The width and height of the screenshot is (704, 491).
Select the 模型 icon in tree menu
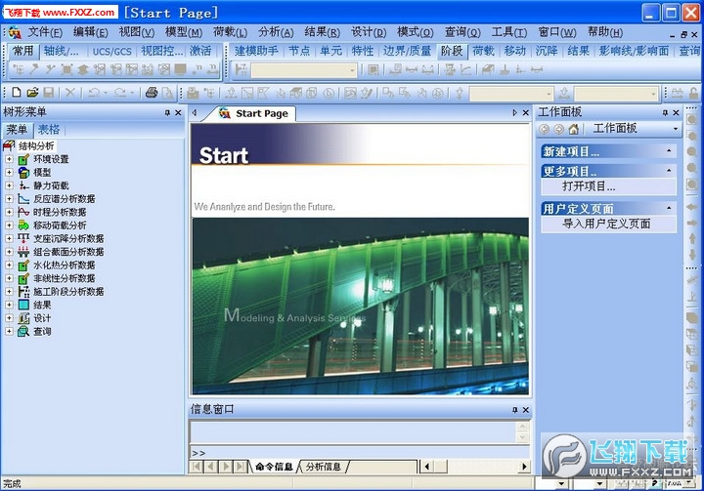pyautogui.click(x=24, y=172)
